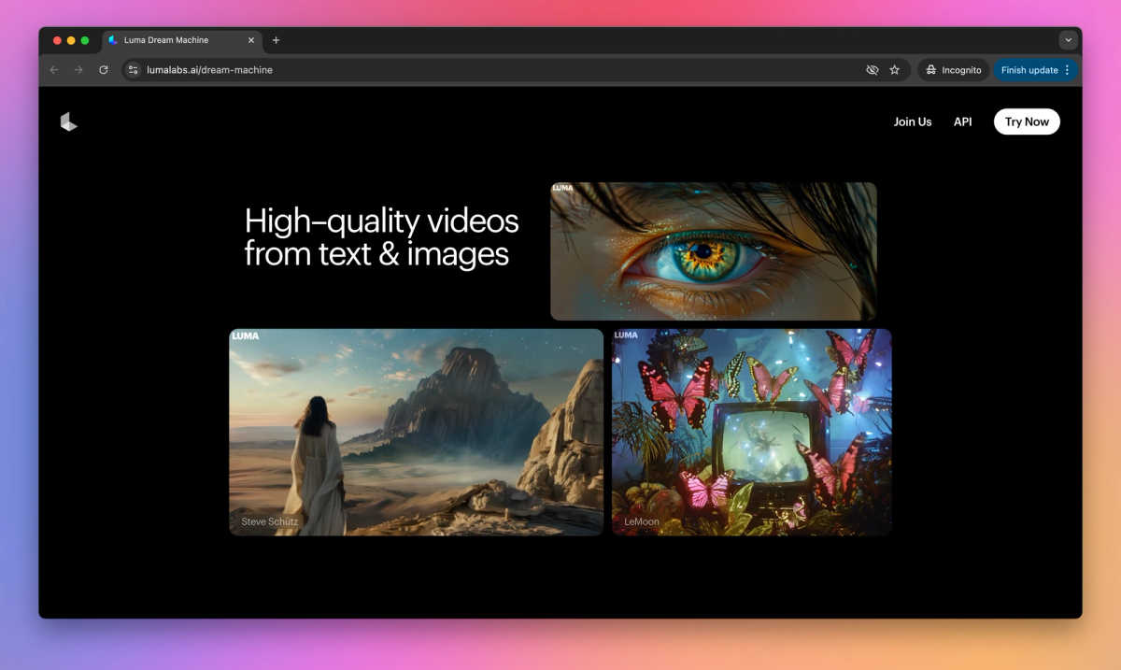This screenshot has height=670, width=1121.
Task: Reload the page with refresh icon
Action: point(104,70)
